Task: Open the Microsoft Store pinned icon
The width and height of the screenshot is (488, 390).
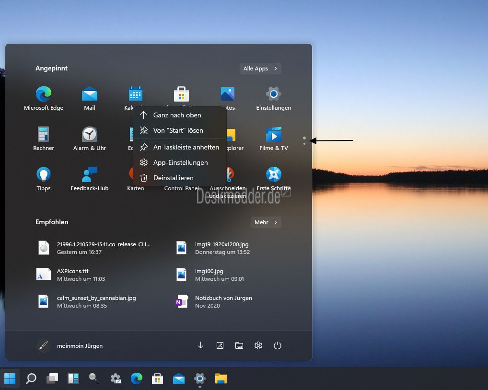Action: coord(182,94)
